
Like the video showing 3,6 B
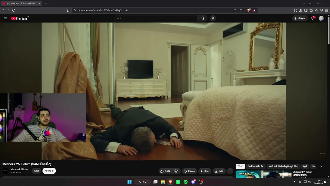click(165, 171)
